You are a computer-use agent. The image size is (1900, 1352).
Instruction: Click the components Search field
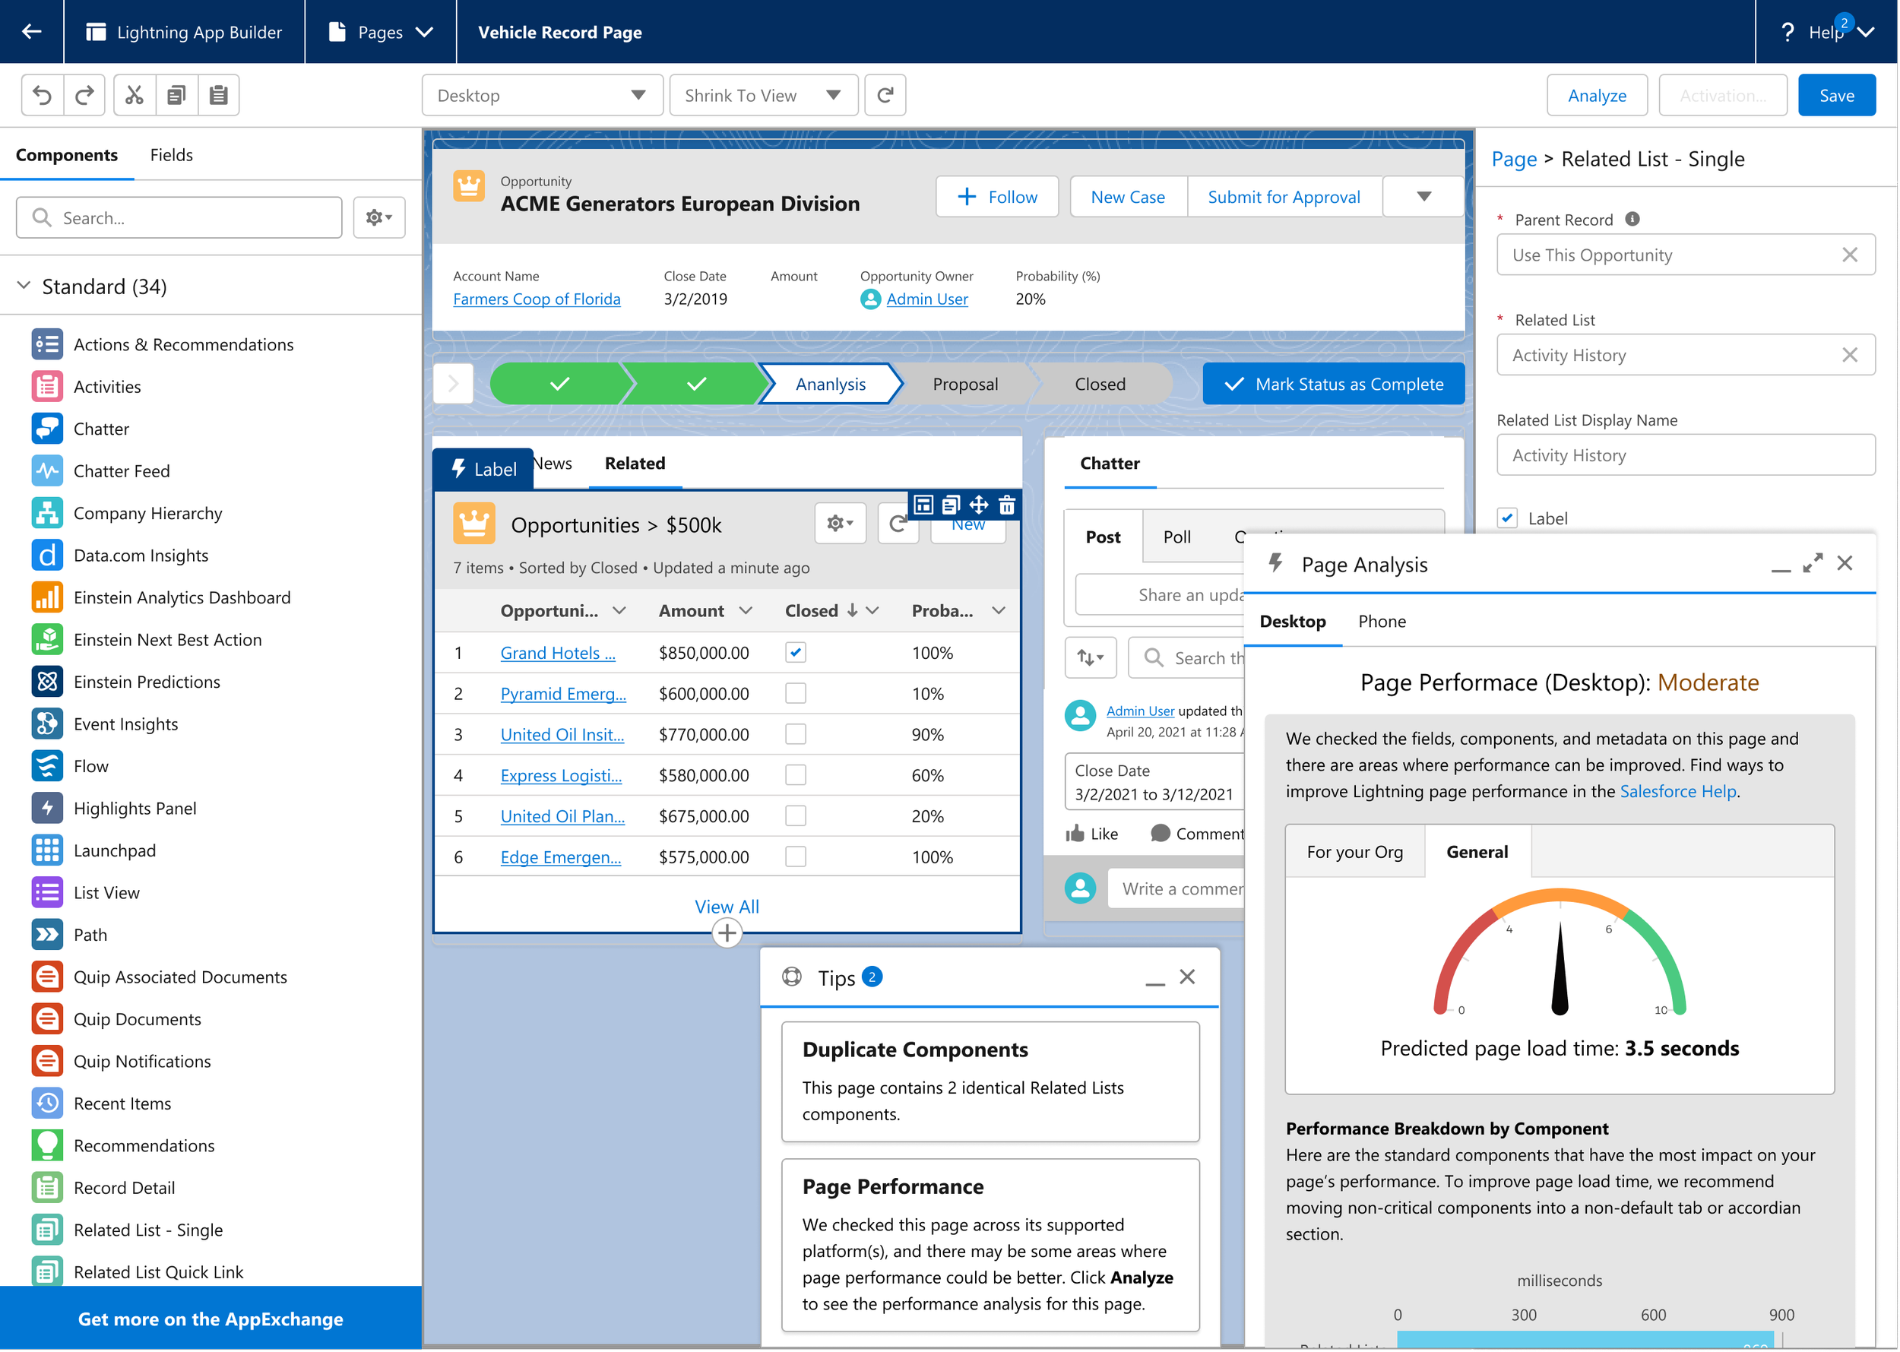[x=179, y=218]
